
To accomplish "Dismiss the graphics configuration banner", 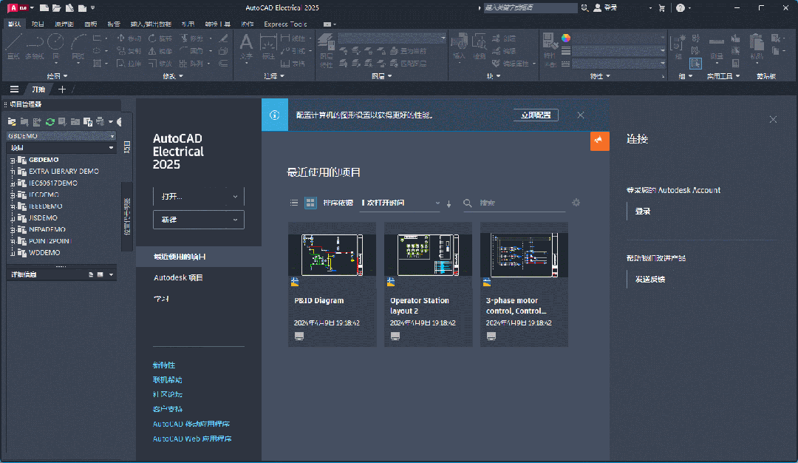I will pos(581,115).
